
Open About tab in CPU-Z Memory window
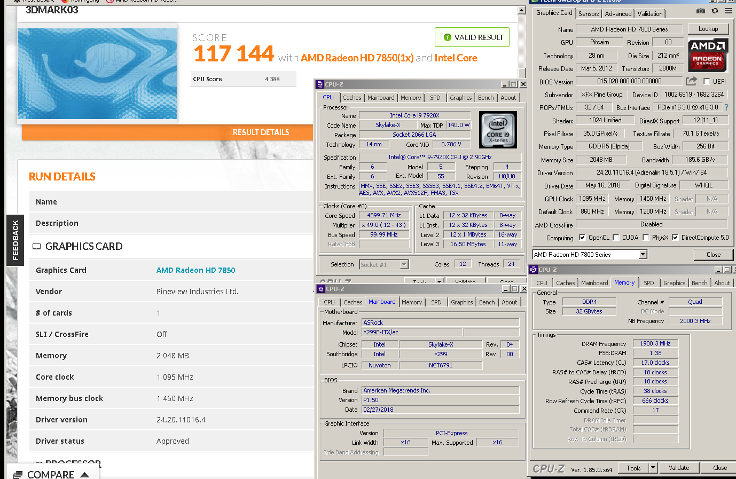pos(722,283)
